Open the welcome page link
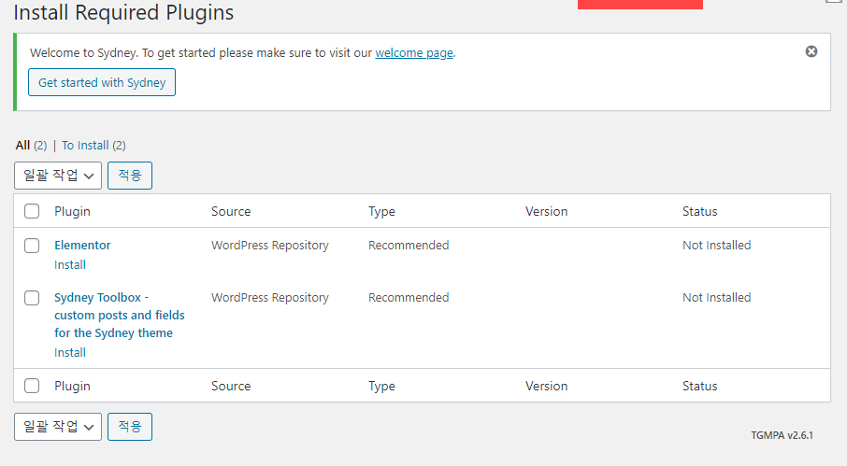This screenshot has height=466, width=847. 414,53
